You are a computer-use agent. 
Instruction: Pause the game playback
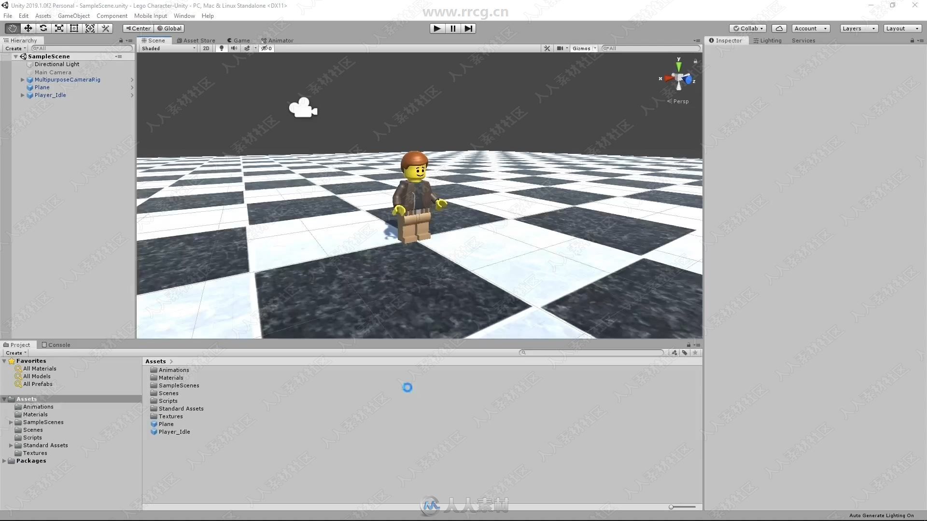click(453, 28)
